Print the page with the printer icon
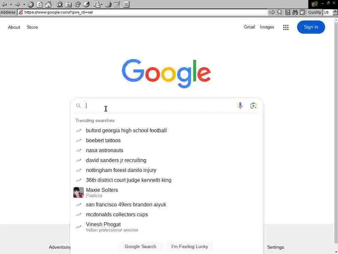 (x=108, y=4)
